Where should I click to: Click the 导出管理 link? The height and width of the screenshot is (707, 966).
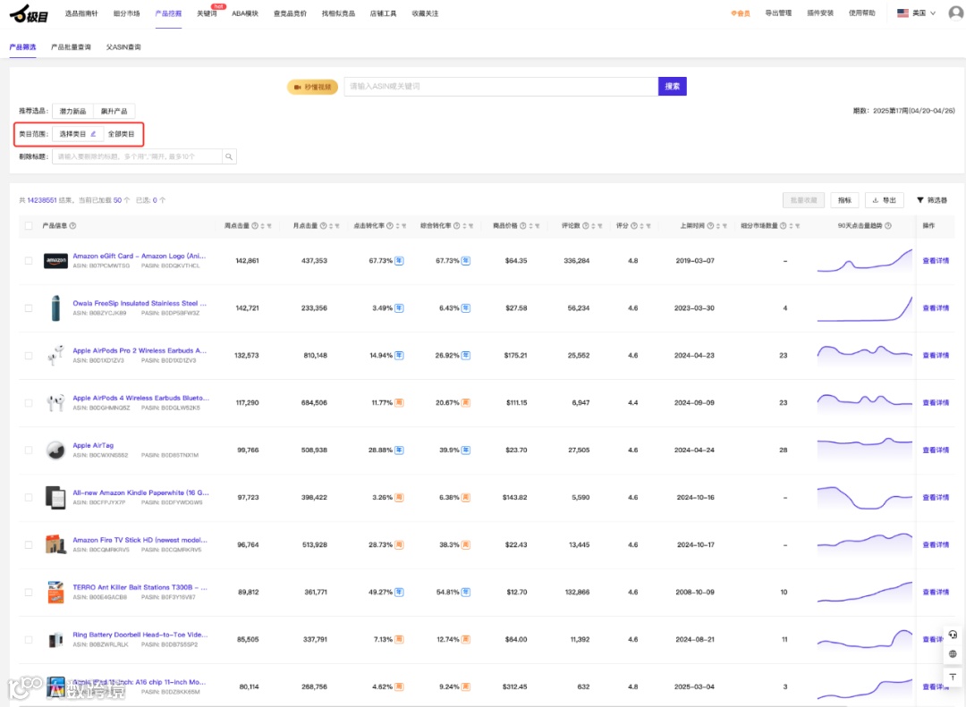click(778, 13)
